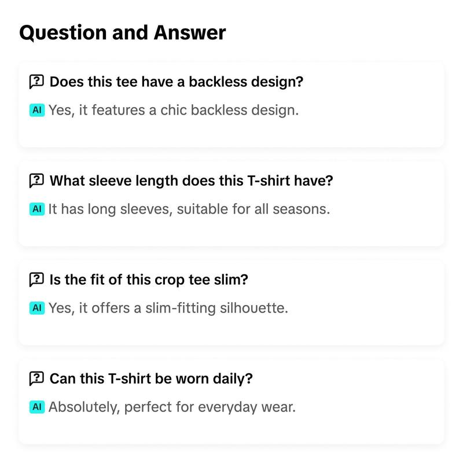The height and width of the screenshot is (463, 463).
Task: Click the answer 'Yes, it features a chic backless design.'
Action: tap(174, 110)
